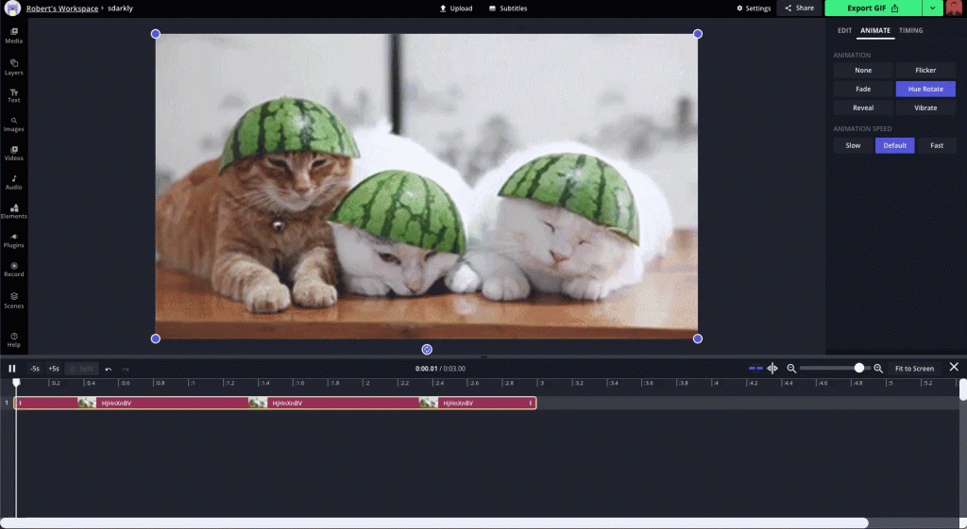Open the Scenes panel icon
This screenshot has width=967, height=529.
pyautogui.click(x=14, y=300)
